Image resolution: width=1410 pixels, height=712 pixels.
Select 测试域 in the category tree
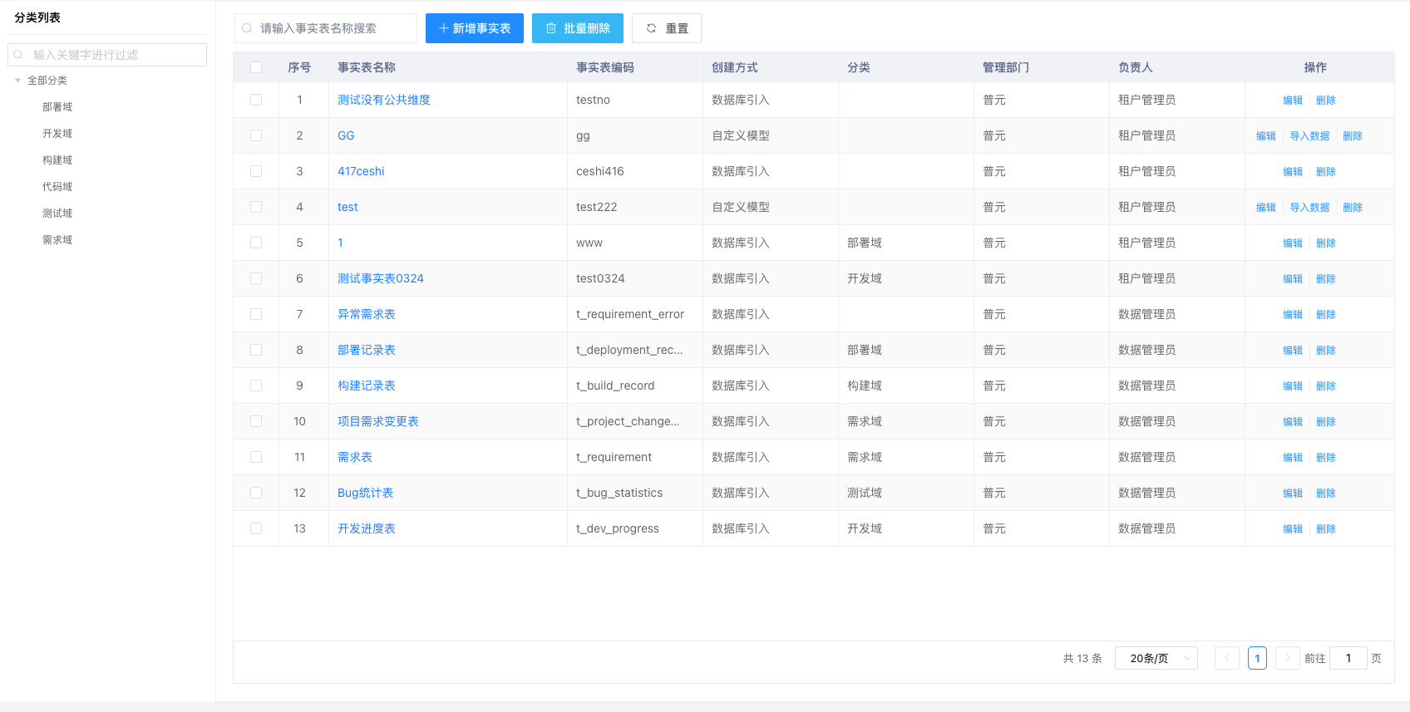(x=57, y=214)
